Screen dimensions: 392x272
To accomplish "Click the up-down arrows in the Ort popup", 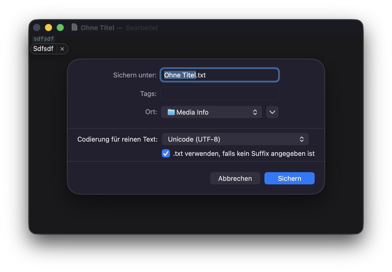I will [255, 112].
